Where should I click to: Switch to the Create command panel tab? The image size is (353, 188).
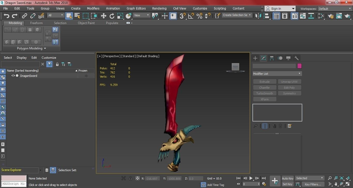[255, 58]
